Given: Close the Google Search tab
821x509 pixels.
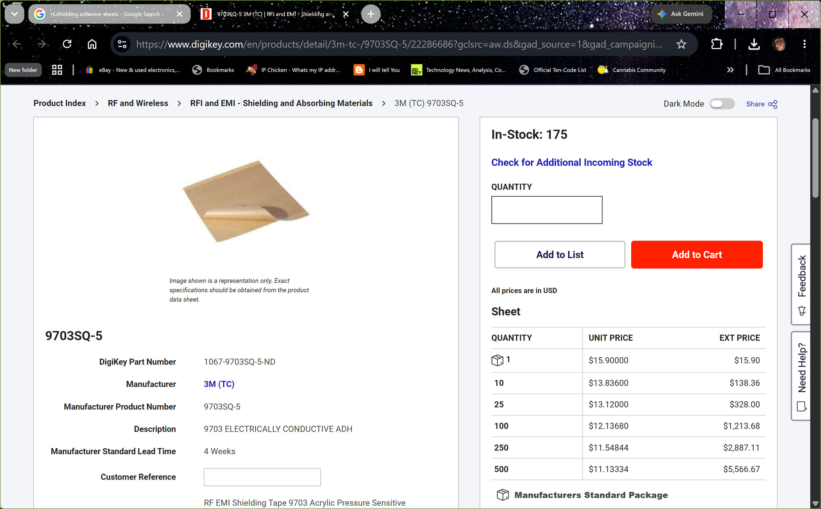Looking at the screenshot, I should pos(180,14).
